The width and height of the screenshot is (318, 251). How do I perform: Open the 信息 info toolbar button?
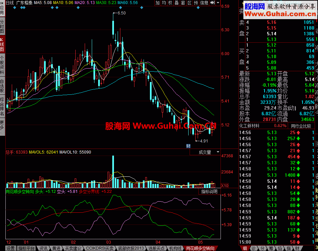click(204, 3)
